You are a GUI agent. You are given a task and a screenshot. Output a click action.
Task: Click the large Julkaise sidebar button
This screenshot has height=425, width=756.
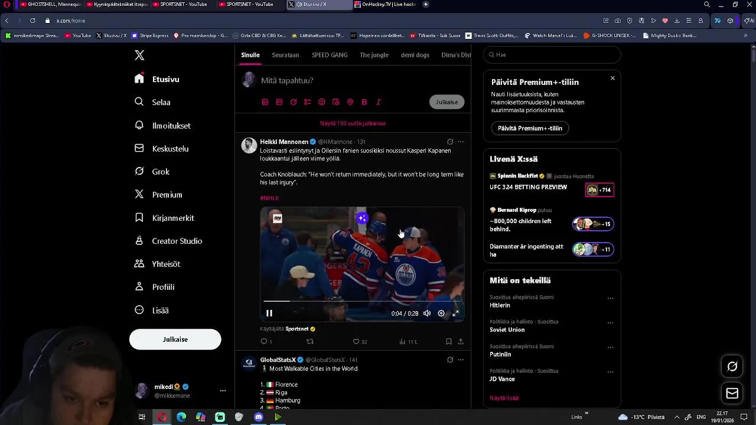coord(175,339)
